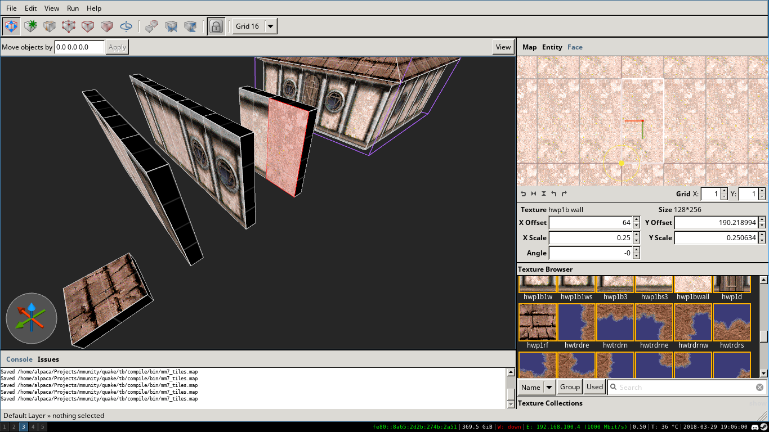This screenshot has width=769, height=432.
Task: Switch to the vertex tool
Action: tap(69, 26)
